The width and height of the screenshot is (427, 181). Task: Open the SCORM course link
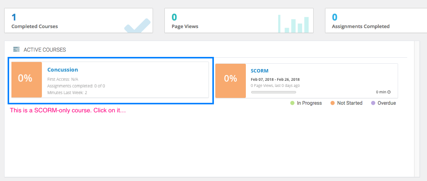[x=260, y=71]
